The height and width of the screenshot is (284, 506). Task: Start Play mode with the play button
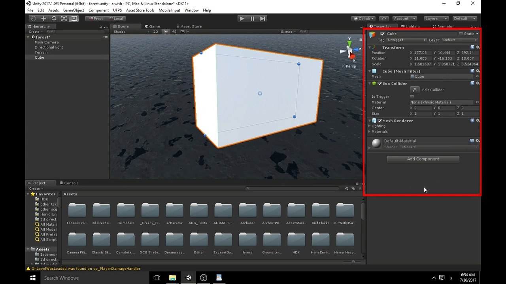242,19
